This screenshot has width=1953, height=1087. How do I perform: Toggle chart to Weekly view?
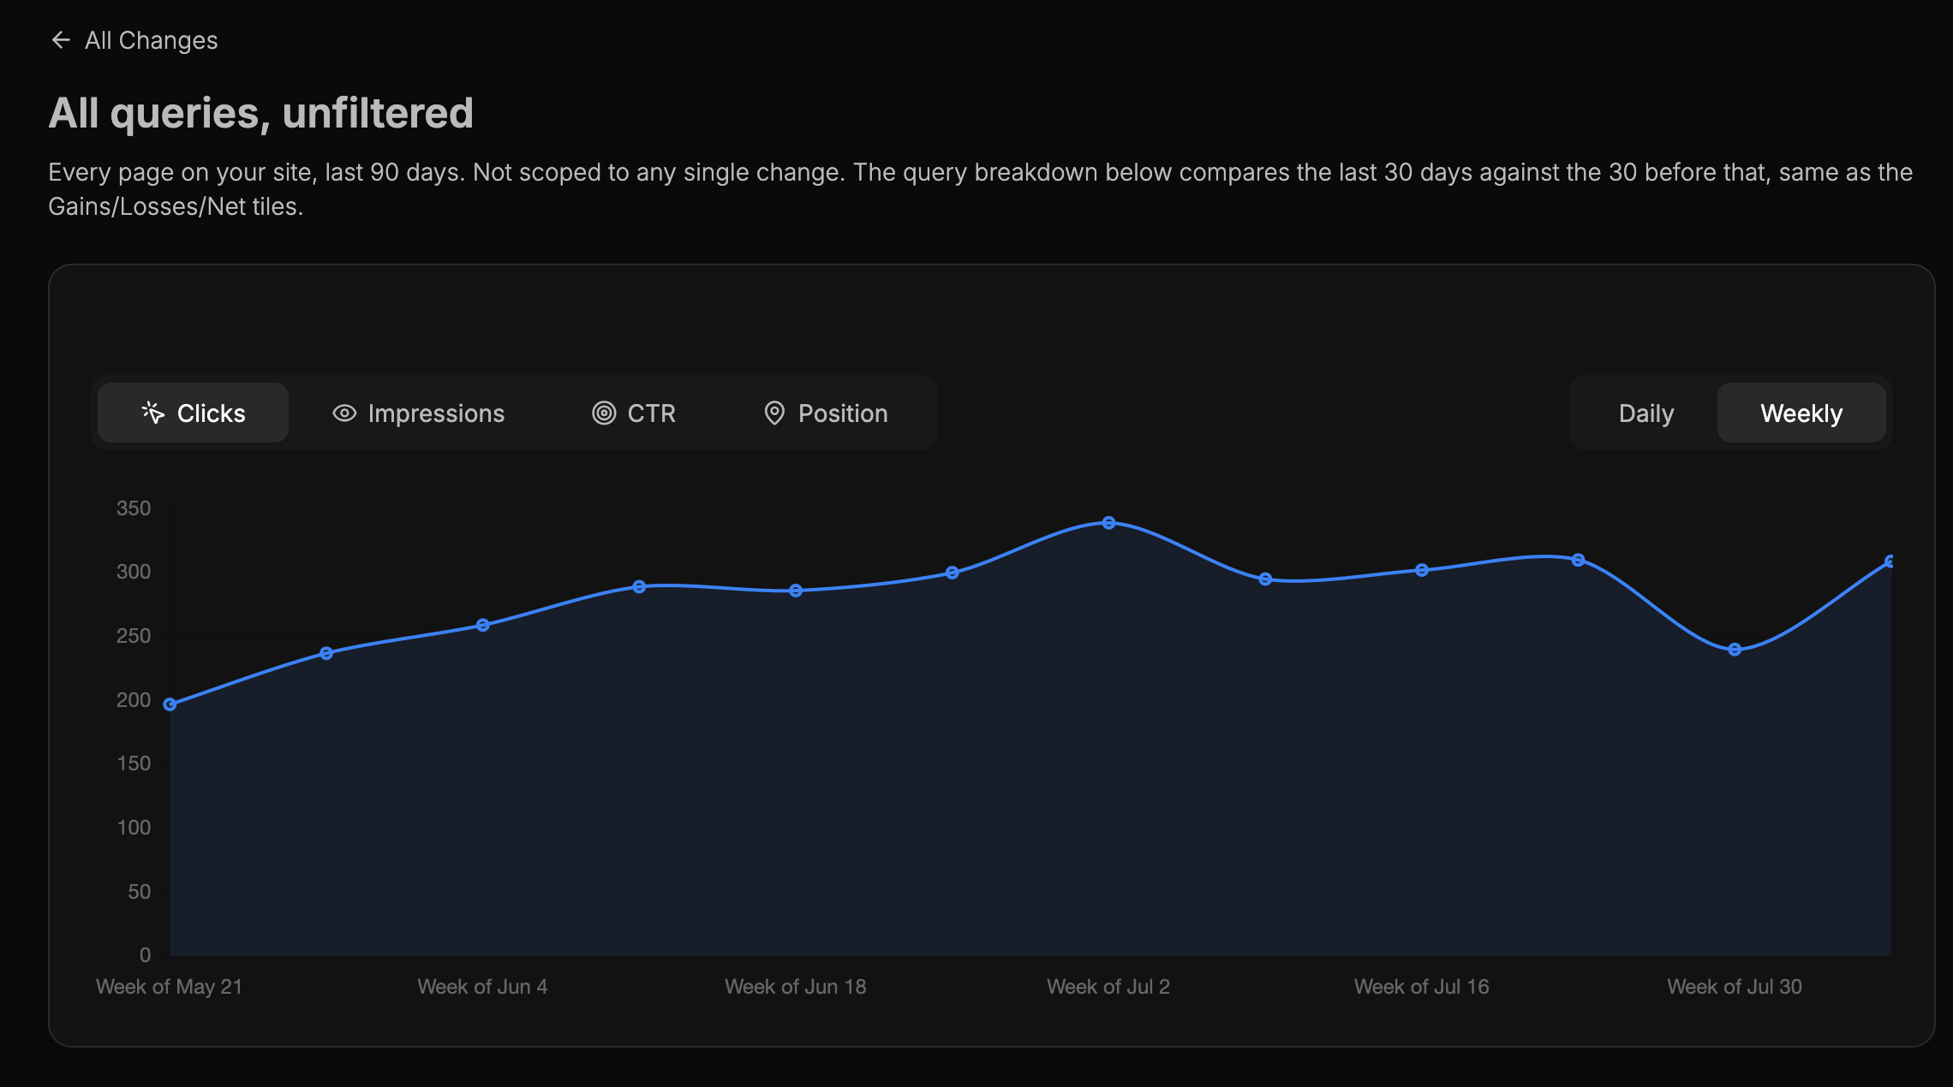1801,413
